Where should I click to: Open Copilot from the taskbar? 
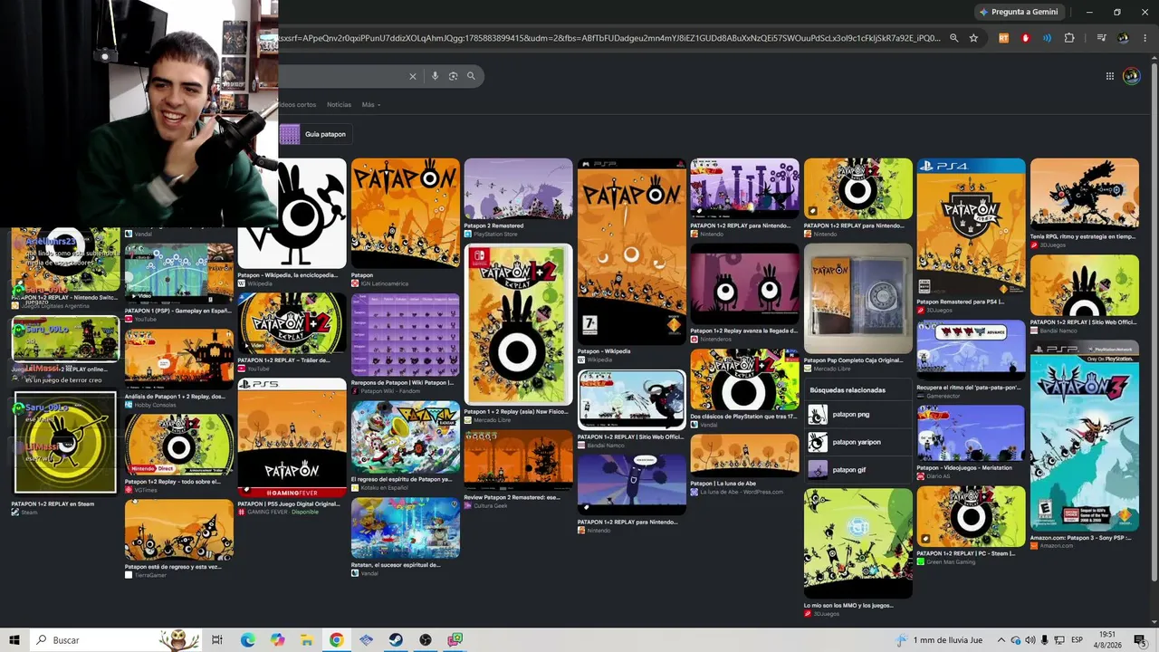click(x=277, y=640)
